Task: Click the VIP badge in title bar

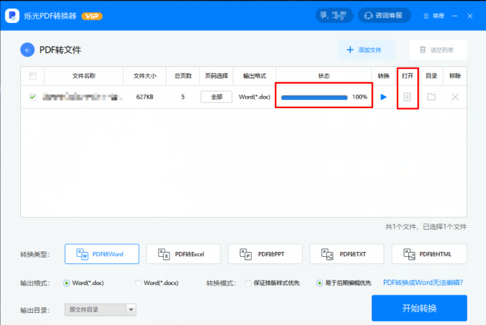Action: click(91, 16)
